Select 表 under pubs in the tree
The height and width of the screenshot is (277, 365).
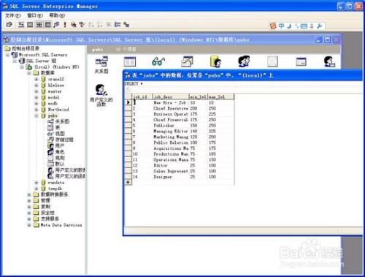point(58,127)
